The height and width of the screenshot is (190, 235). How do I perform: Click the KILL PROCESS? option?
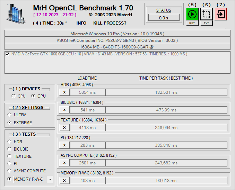[x=110, y=23]
